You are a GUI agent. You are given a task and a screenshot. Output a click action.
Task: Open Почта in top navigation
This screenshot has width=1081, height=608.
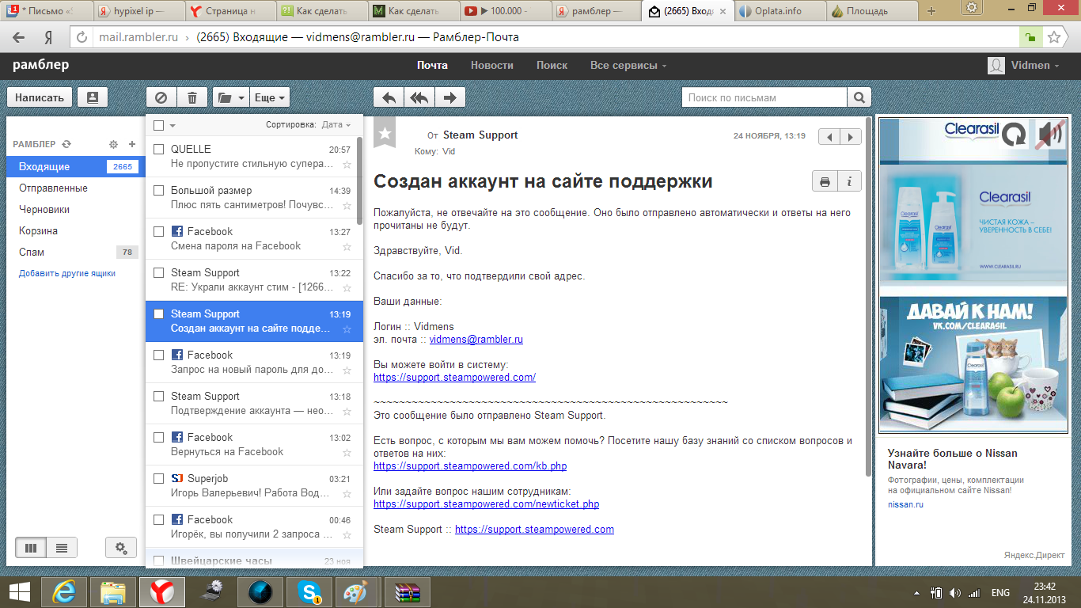pyautogui.click(x=432, y=65)
